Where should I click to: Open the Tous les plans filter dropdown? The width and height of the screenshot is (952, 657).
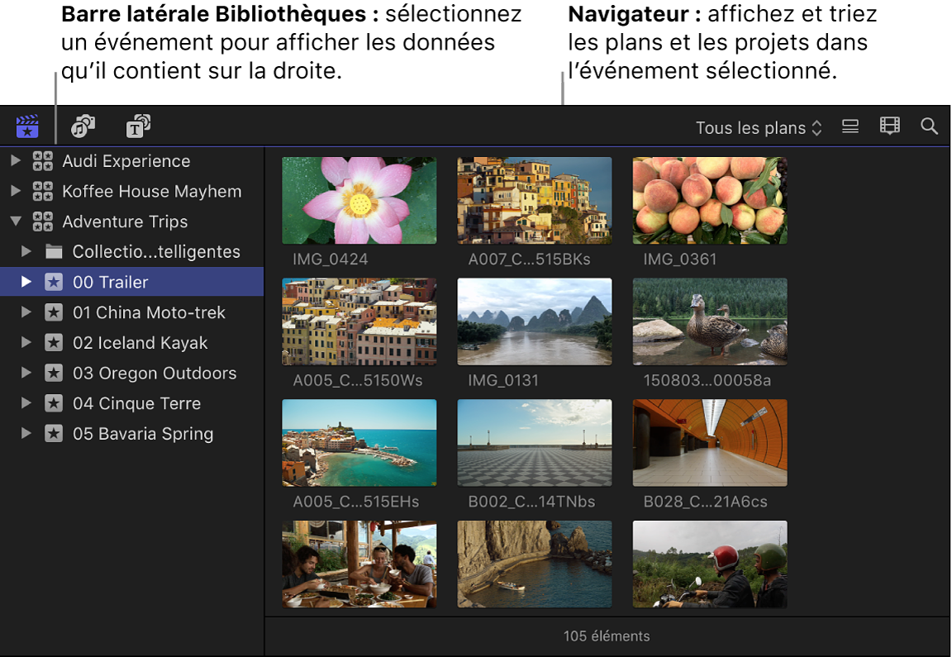(x=757, y=127)
